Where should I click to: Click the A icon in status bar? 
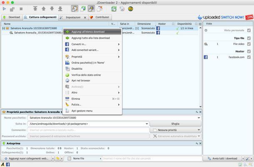[3, 165]
